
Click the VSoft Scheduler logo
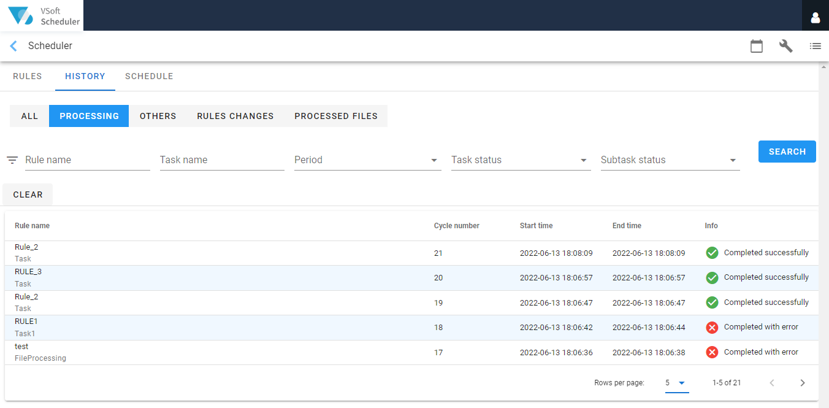[x=42, y=15]
